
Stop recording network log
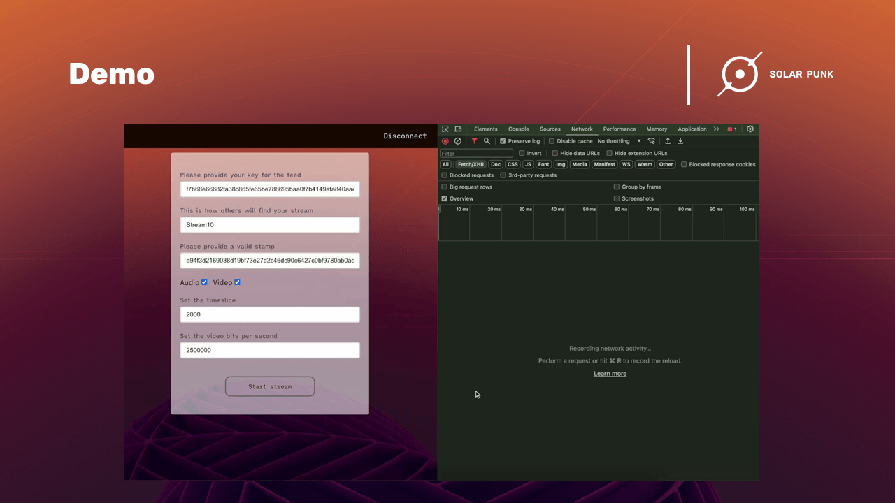pos(445,141)
